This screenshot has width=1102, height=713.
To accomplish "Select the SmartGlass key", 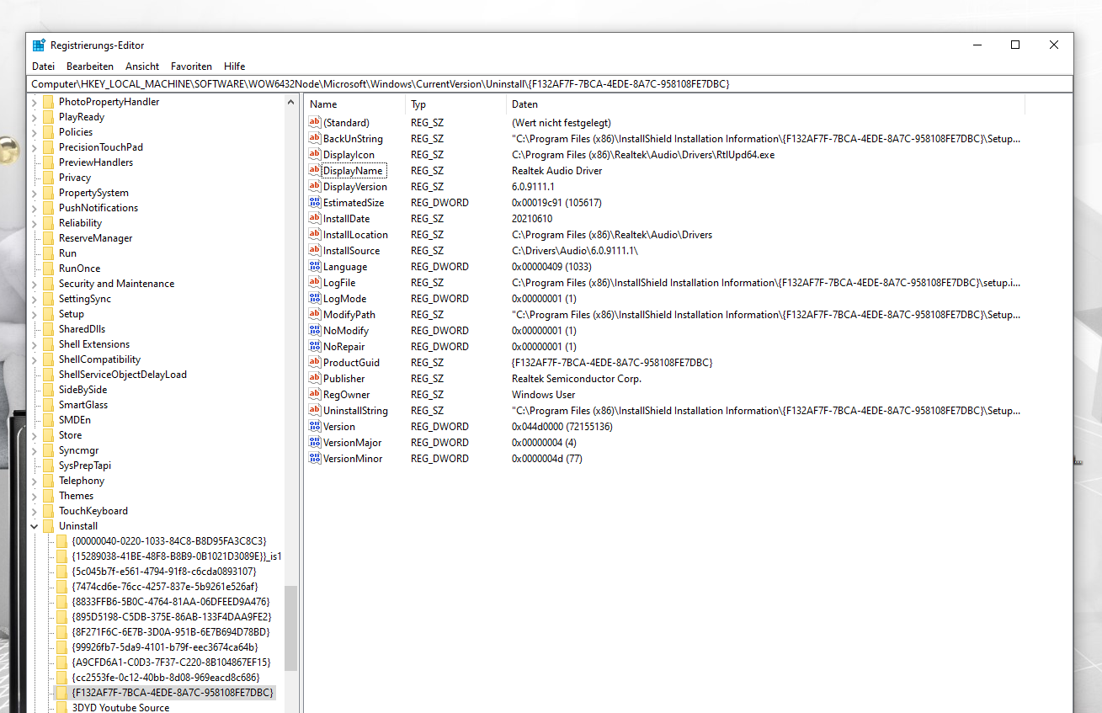I will (83, 405).
